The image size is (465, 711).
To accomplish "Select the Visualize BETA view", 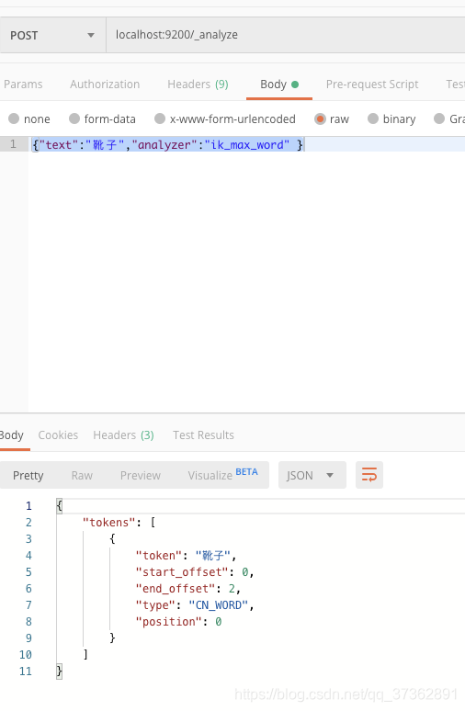I will point(222,474).
